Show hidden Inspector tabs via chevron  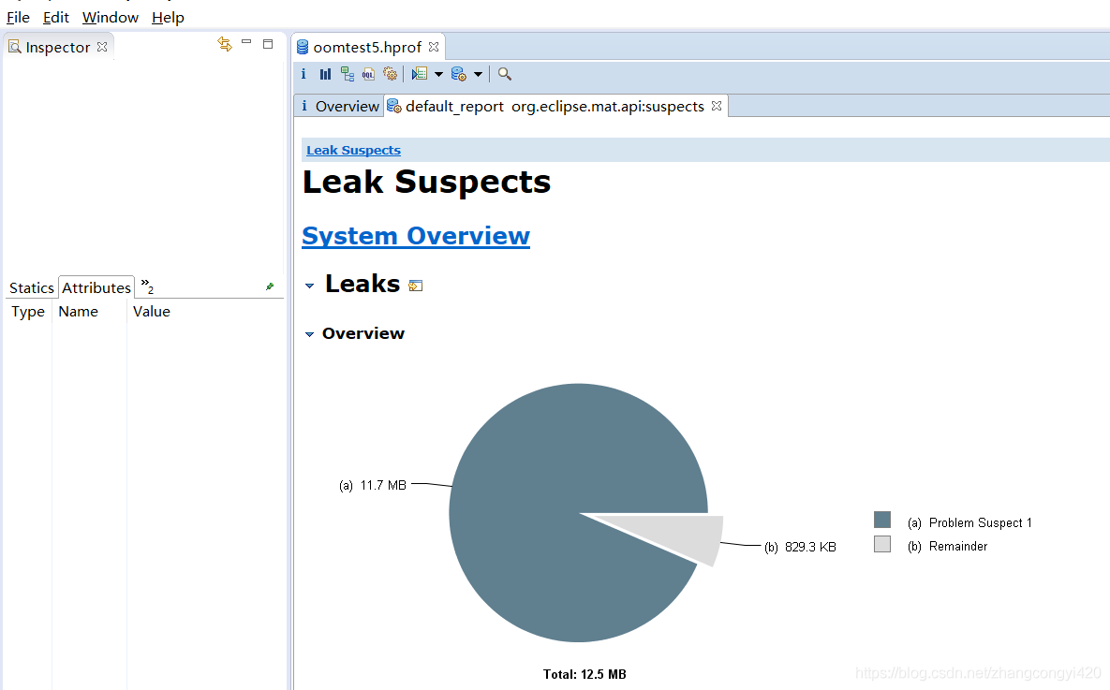(x=147, y=285)
